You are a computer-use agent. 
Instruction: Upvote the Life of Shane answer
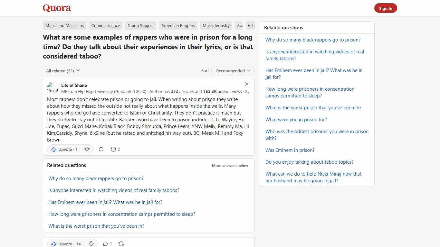point(64,149)
